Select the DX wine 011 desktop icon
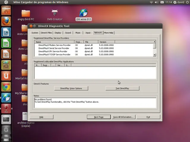The image size is (190, 142). (x=84, y=14)
